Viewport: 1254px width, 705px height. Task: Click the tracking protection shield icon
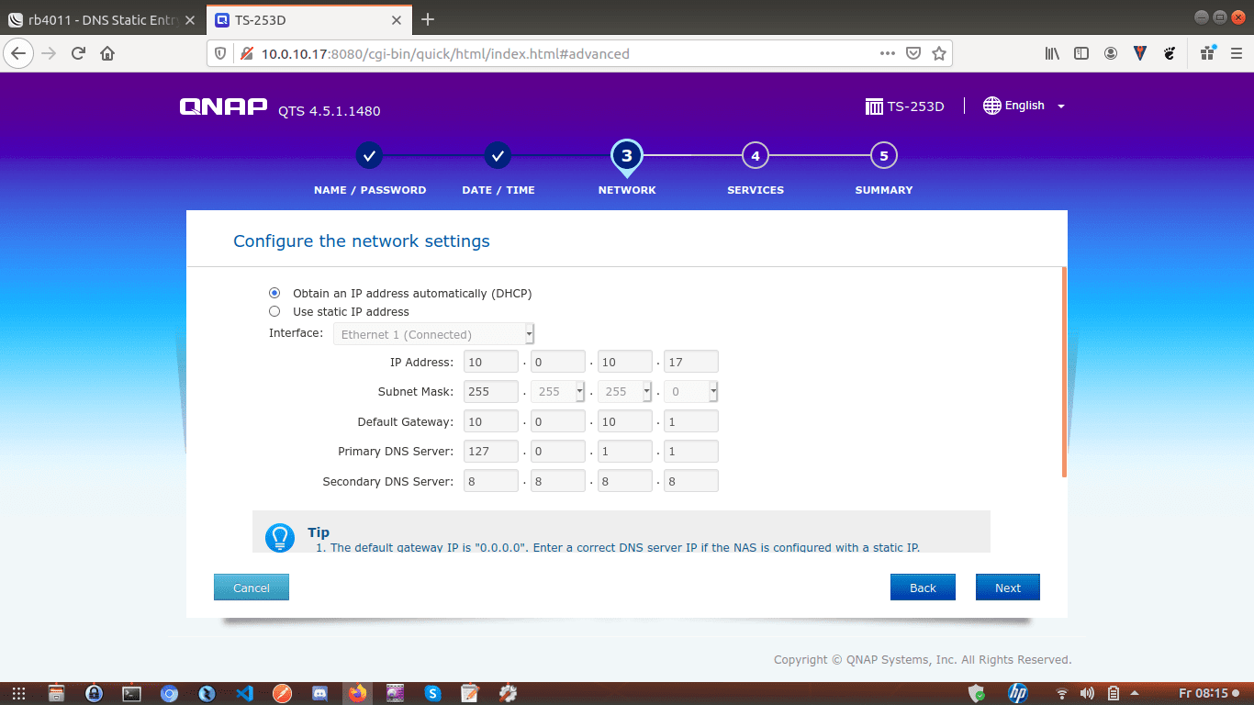pyautogui.click(x=220, y=53)
